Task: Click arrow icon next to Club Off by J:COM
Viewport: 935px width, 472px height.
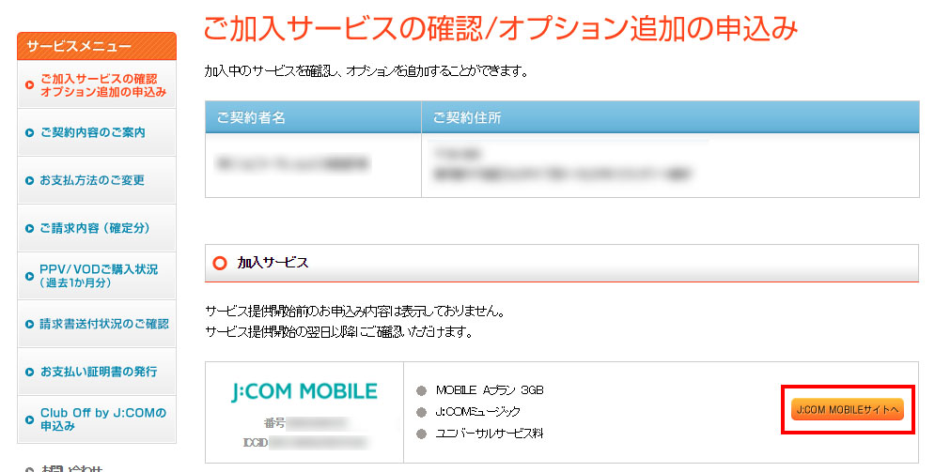Action: [29, 419]
